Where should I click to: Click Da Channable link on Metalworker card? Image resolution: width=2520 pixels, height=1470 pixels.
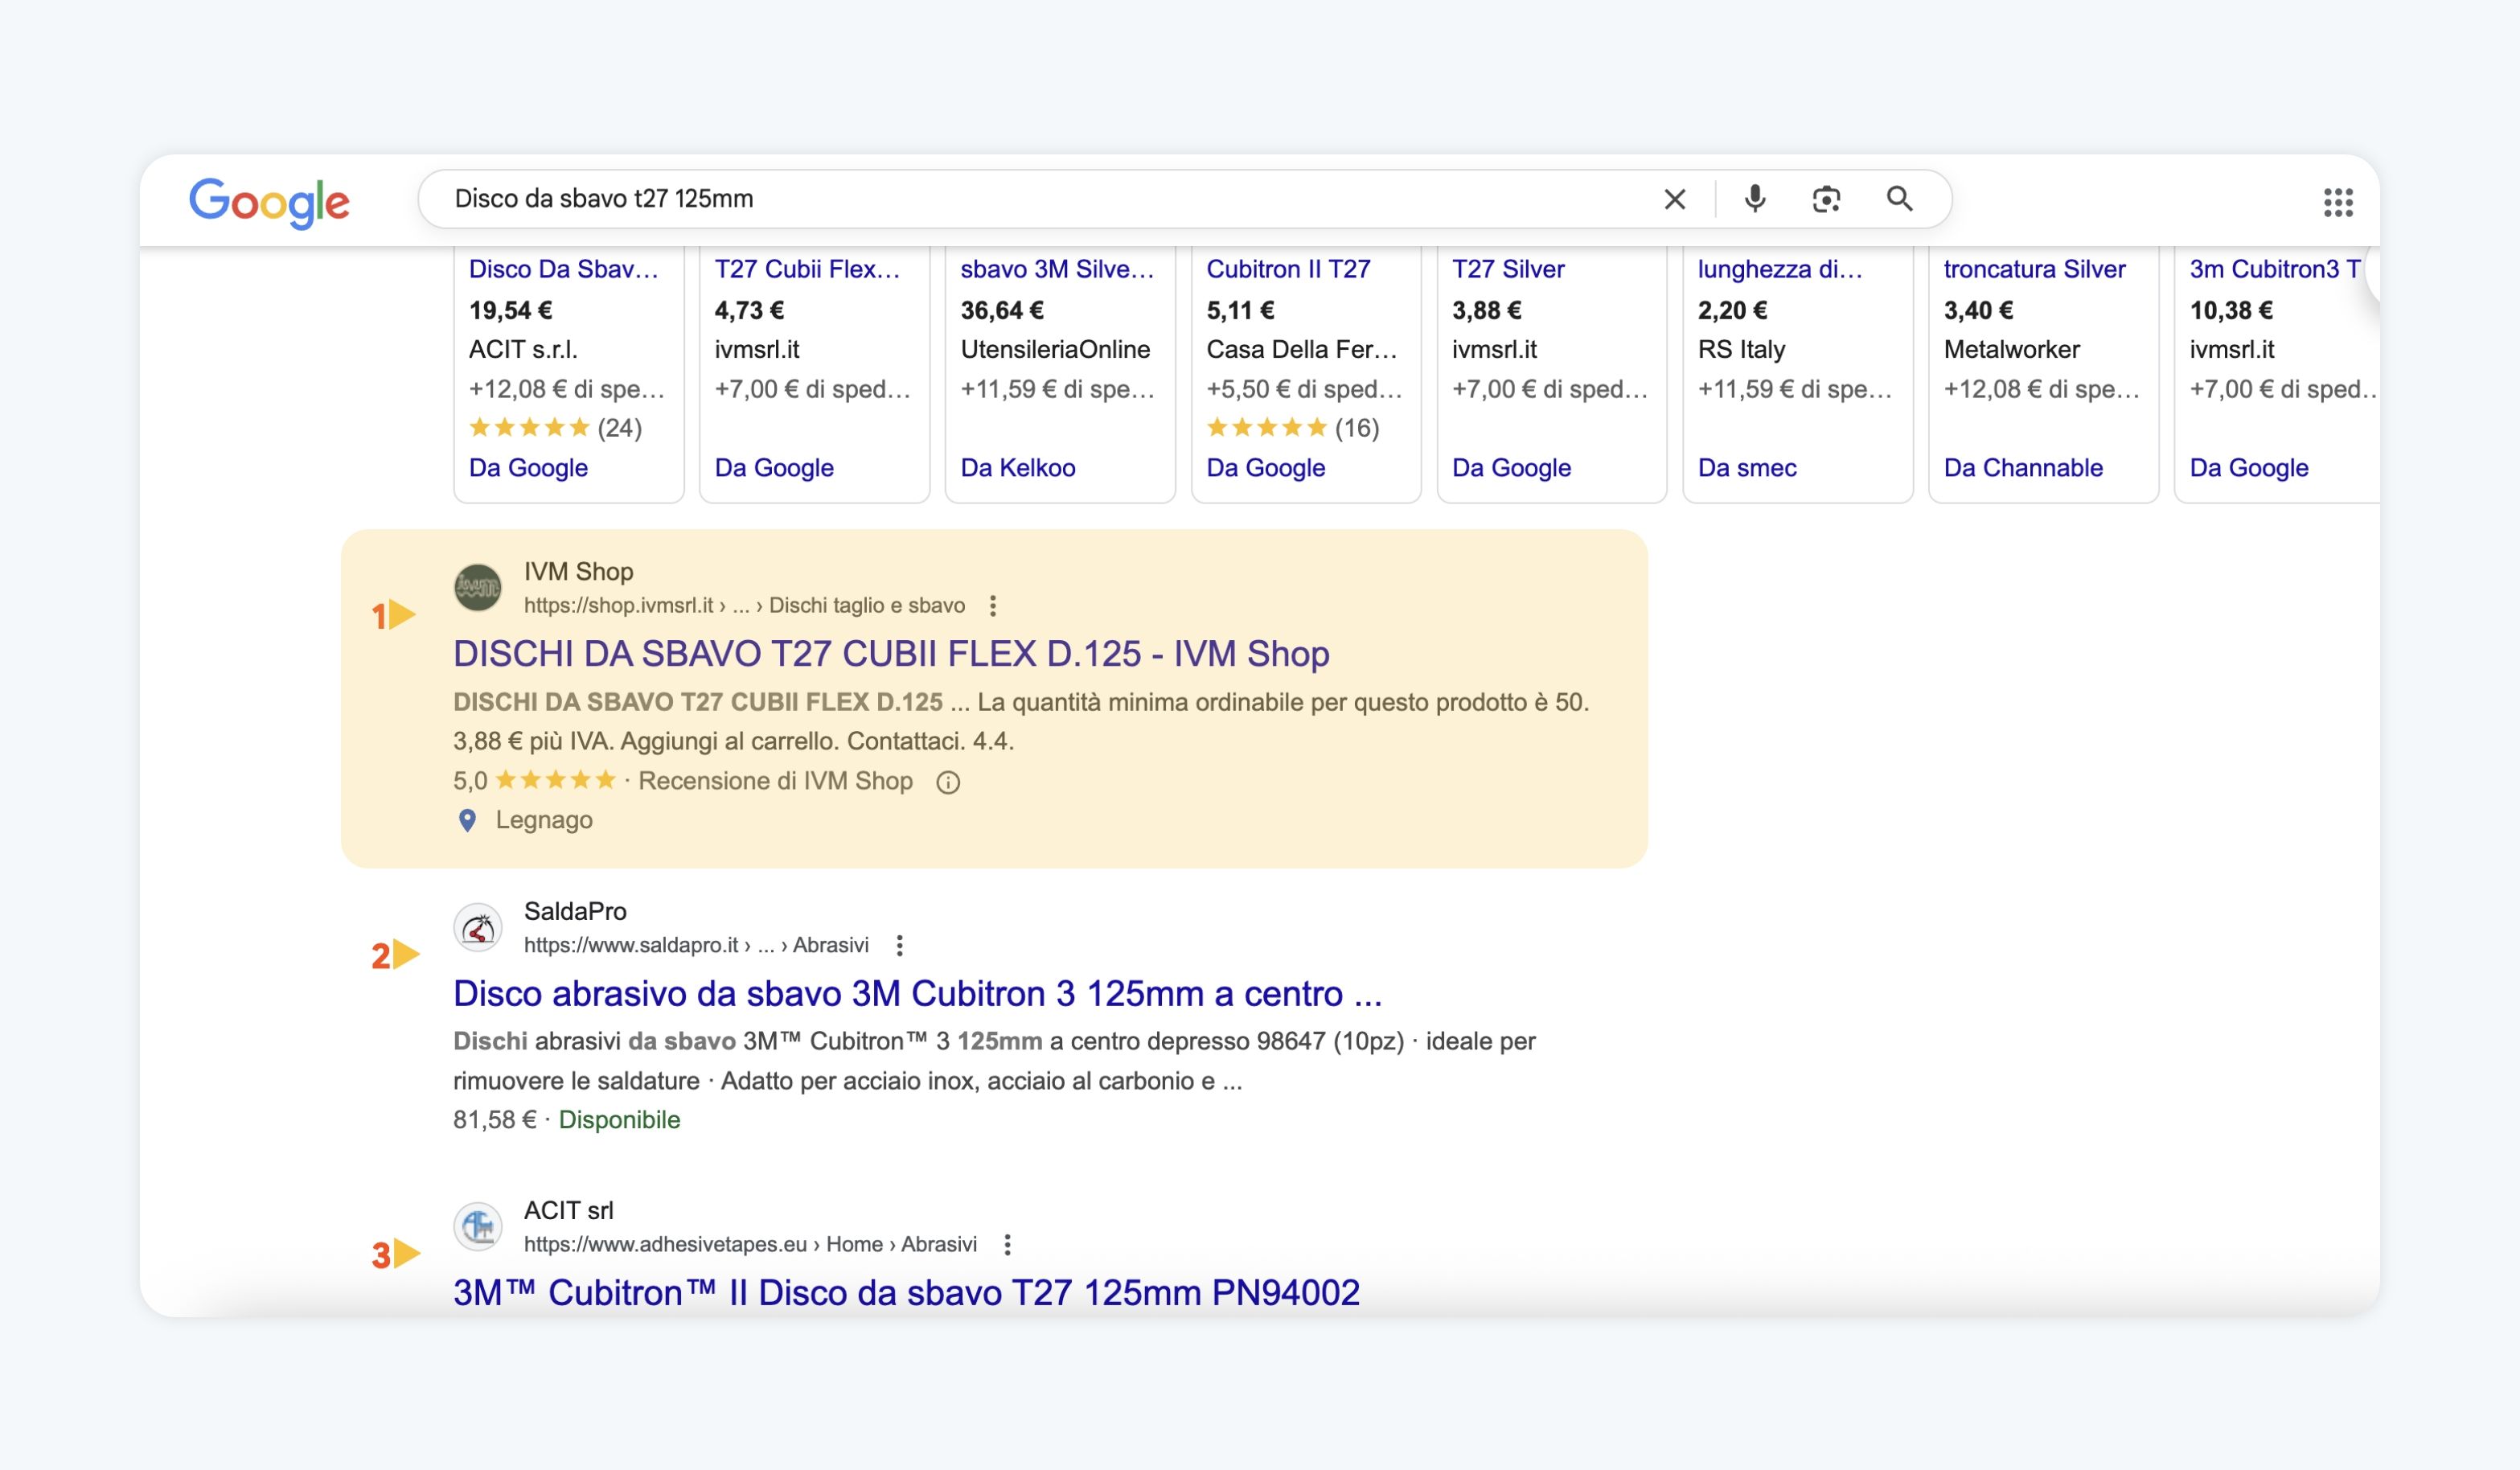[2022, 468]
